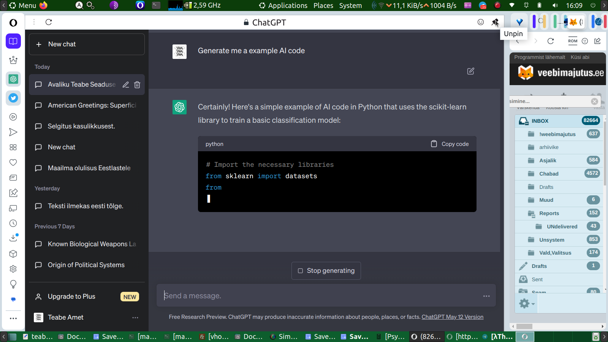Copy code from the python block
This screenshot has width=608, height=342.
[450, 144]
